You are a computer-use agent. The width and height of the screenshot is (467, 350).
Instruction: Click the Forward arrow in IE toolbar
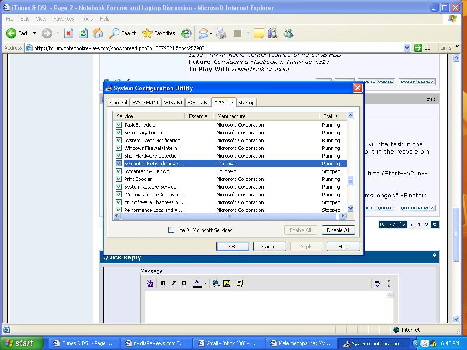pyautogui.click(x=47, y=33)
